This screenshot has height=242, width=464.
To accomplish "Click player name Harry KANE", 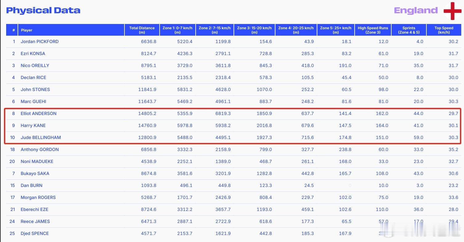I will [33, 125].
